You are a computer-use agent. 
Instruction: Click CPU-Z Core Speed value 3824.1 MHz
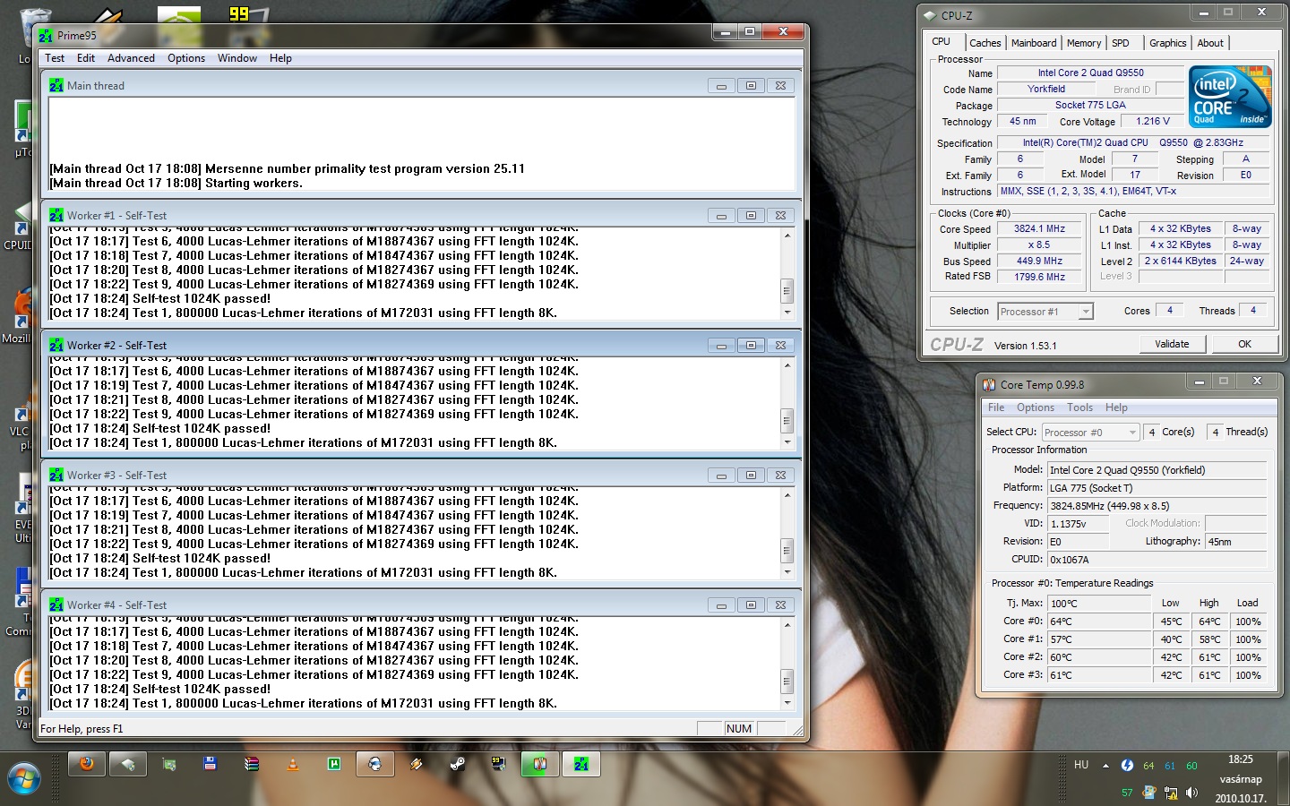(x=1039, y=229)
